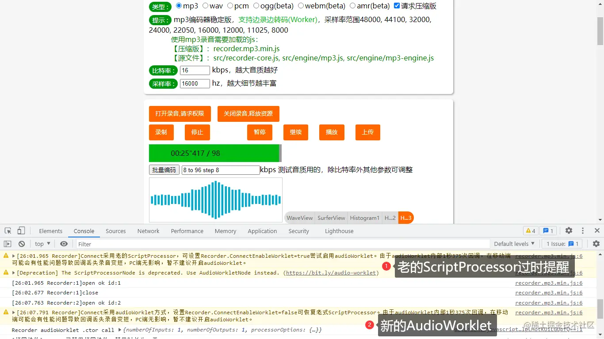Image resolution: width=604 pixels, height=339 pixels.
Task: Focus the '8 to 96 step 8' input
Action: coord(221,170)
